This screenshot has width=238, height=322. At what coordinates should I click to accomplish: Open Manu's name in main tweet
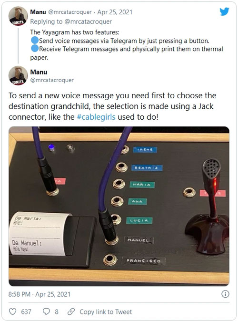(x=39, y=72)
